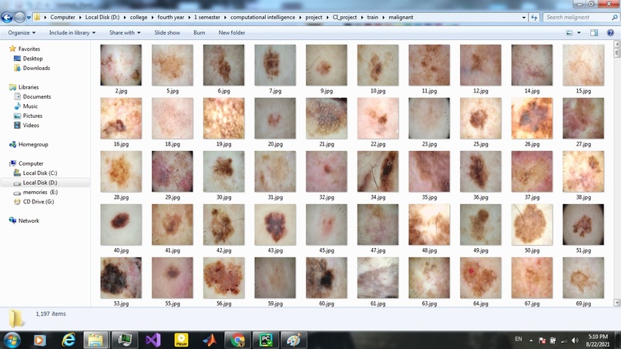621x349 pixels.
Task: Click the 'train' breadcrumb segment
Action: pyautogui.click(x=372, y=18)
